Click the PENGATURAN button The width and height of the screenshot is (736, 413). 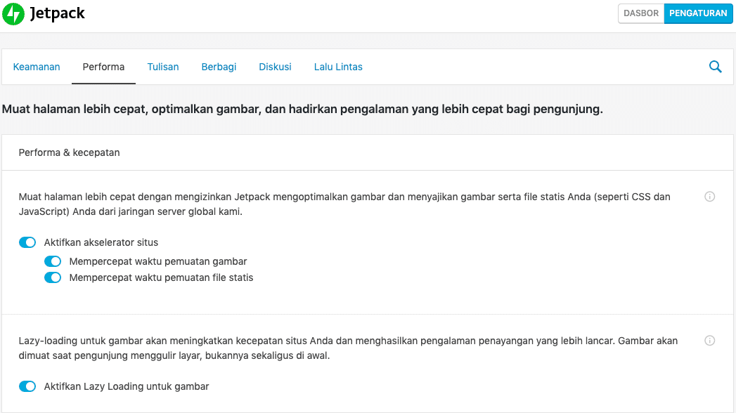pyautogui.click(x=698, y=13)
